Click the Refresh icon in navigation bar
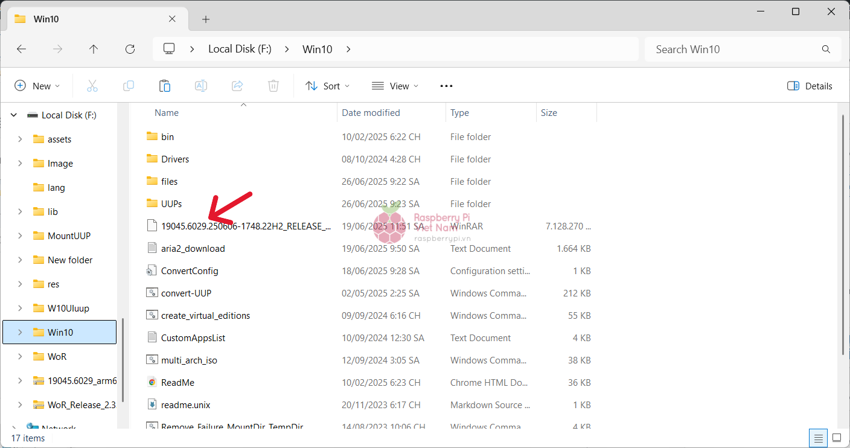850x448 pixels. (x=130, y=50)
